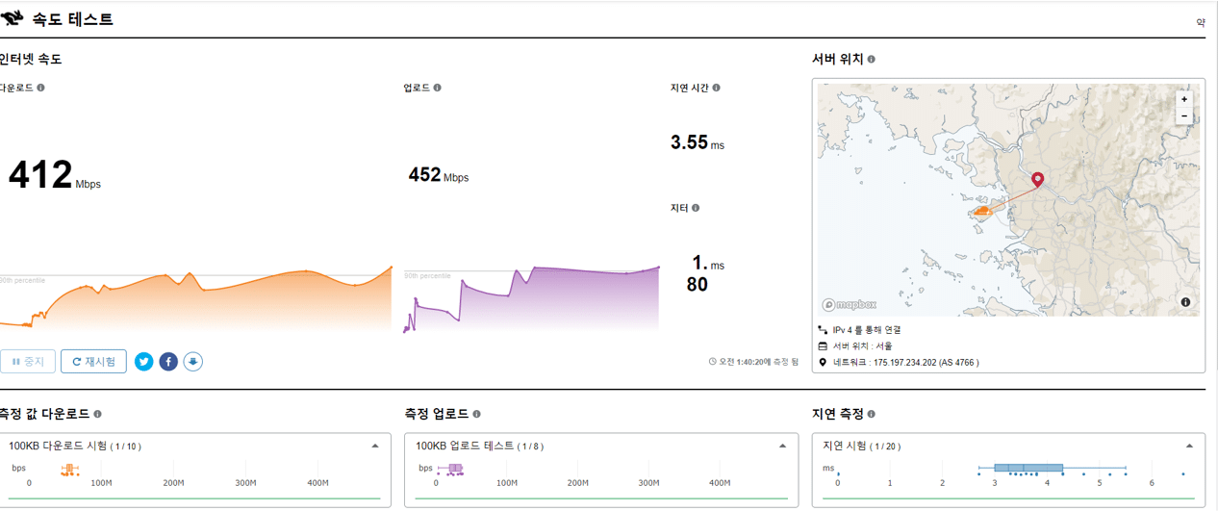Share results via the Facebook icon
The height and width of the screenshot is (511, 1218).
tap(168, 362)
